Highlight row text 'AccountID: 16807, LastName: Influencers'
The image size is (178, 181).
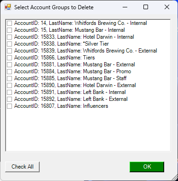[x=61, y=106]
